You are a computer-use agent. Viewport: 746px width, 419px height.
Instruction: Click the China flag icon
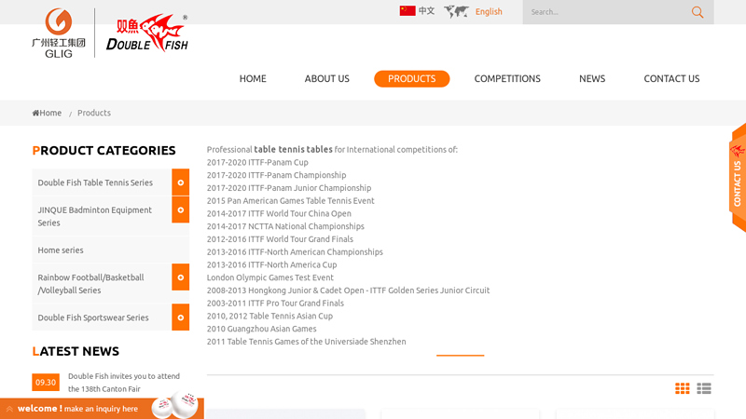click(408, 10)
